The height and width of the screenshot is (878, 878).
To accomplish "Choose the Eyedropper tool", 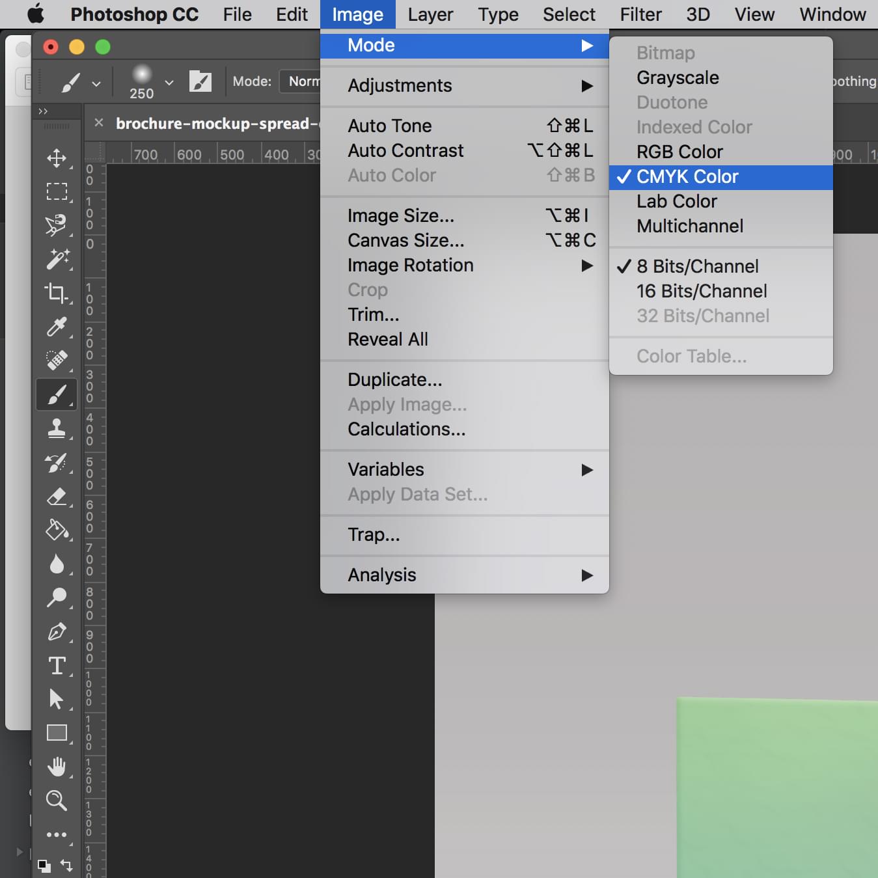I will pyautogui.click(x=57, y=327).
